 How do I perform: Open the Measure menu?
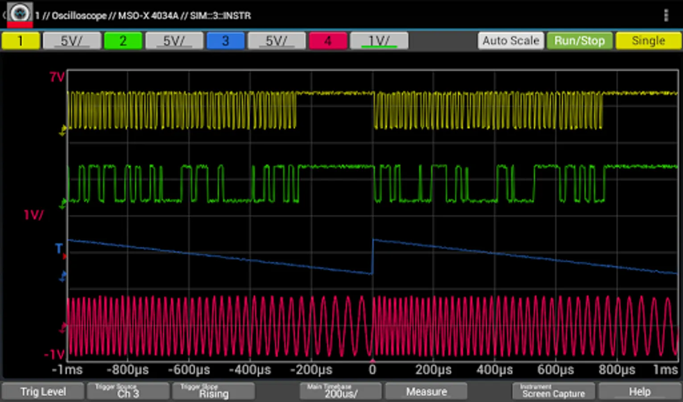point(426,392)
